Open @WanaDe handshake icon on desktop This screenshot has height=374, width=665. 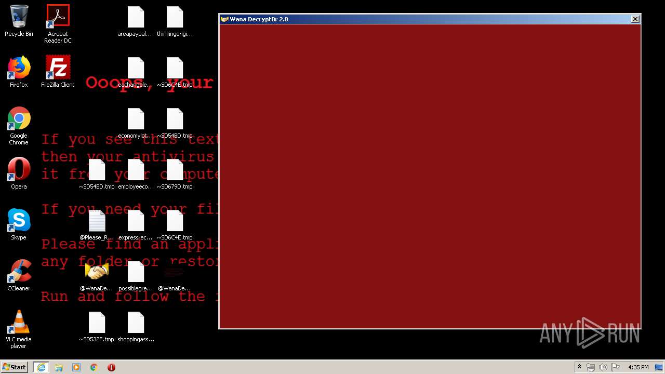(x=97, y=275)
